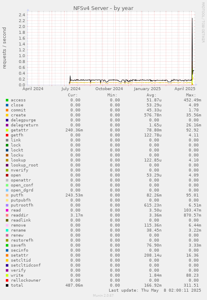
Task: Click the lime swatch beside getattr
Action: (7, 130)
